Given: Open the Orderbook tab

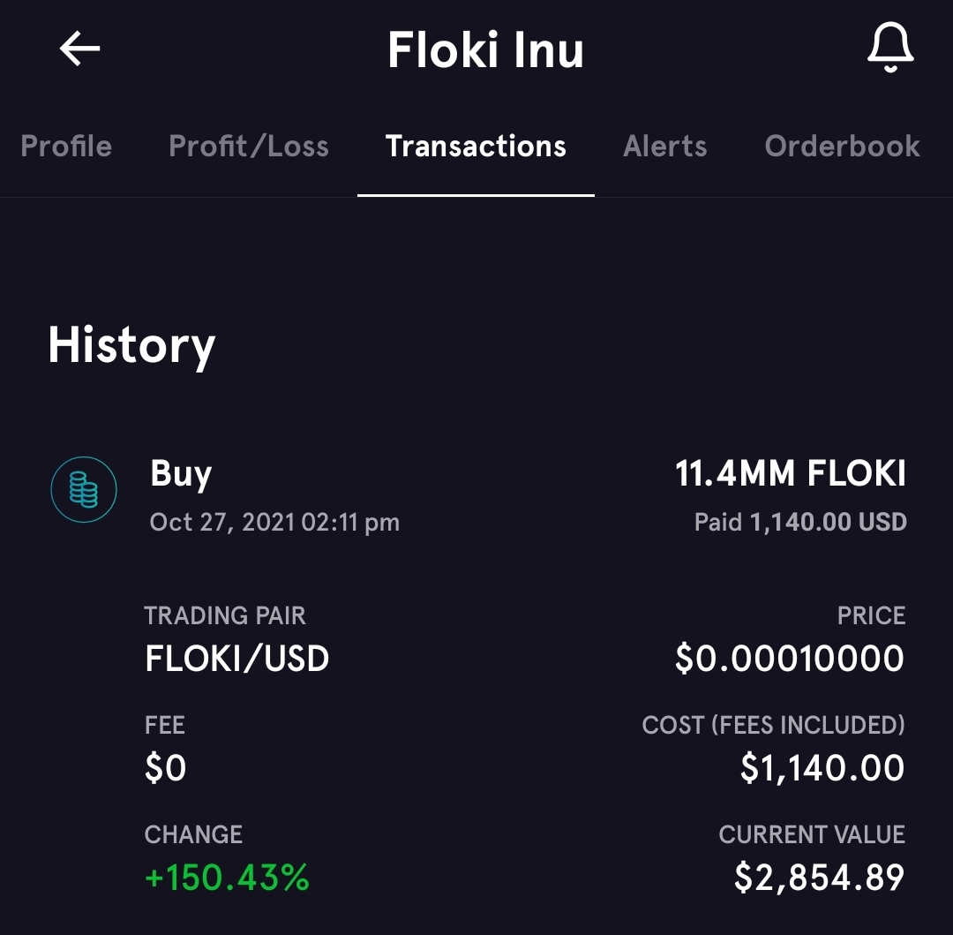Looking at the screenshot, I should 843,147.
